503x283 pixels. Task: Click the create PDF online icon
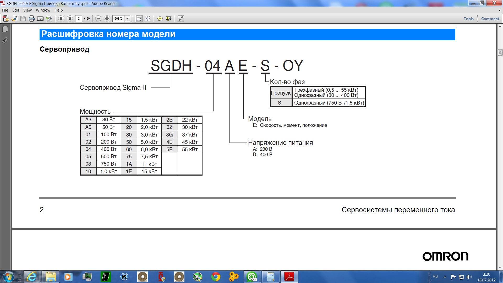[6, 19]
